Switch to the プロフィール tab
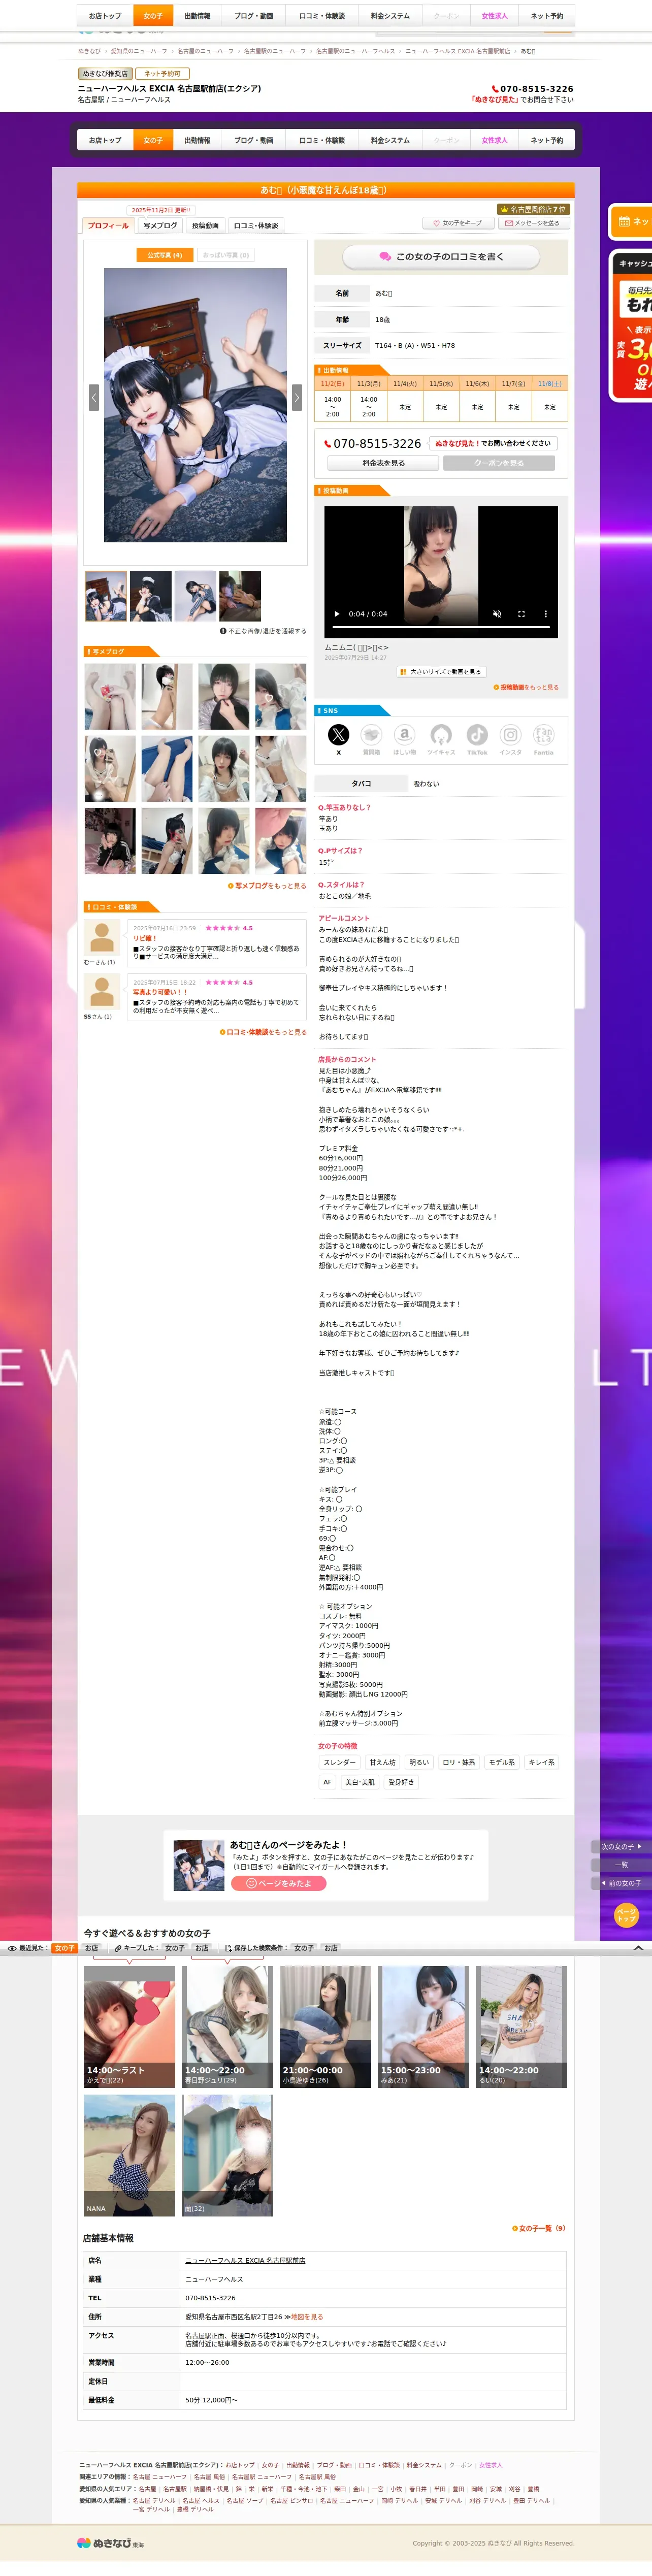652x2576 pixels. pos(108,226)
